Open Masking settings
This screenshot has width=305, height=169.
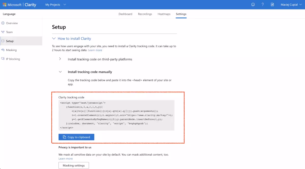tap(73, 165)
